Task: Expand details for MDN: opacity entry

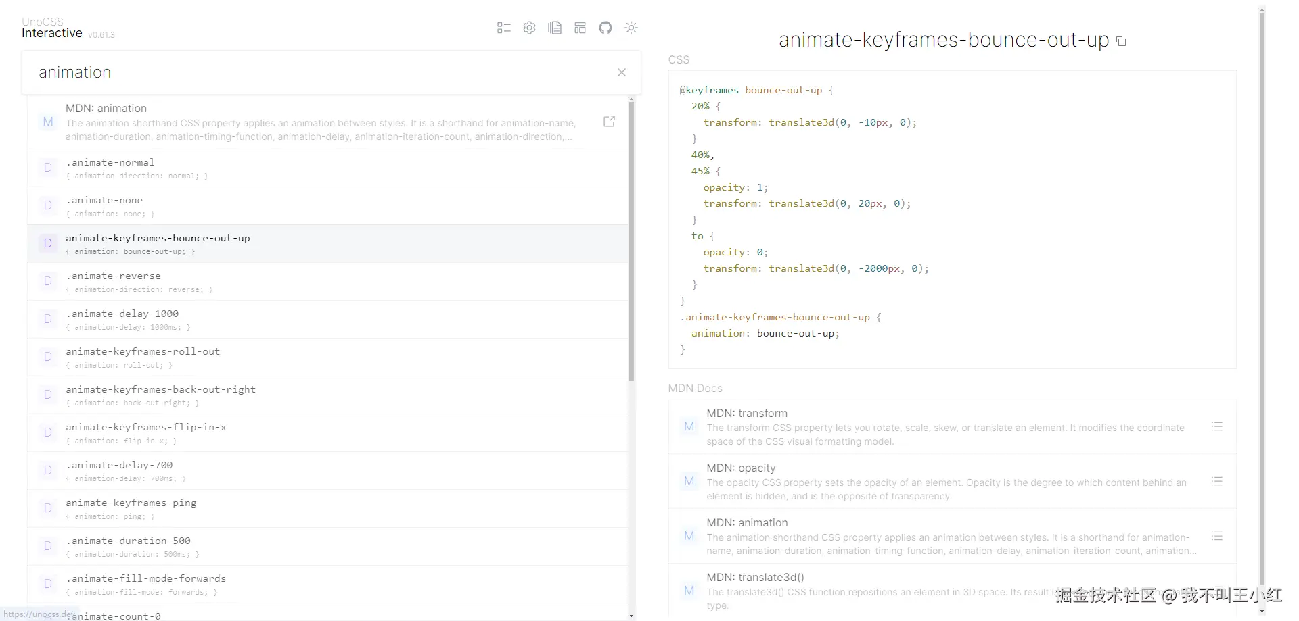Action: [x=1217, y=482]
